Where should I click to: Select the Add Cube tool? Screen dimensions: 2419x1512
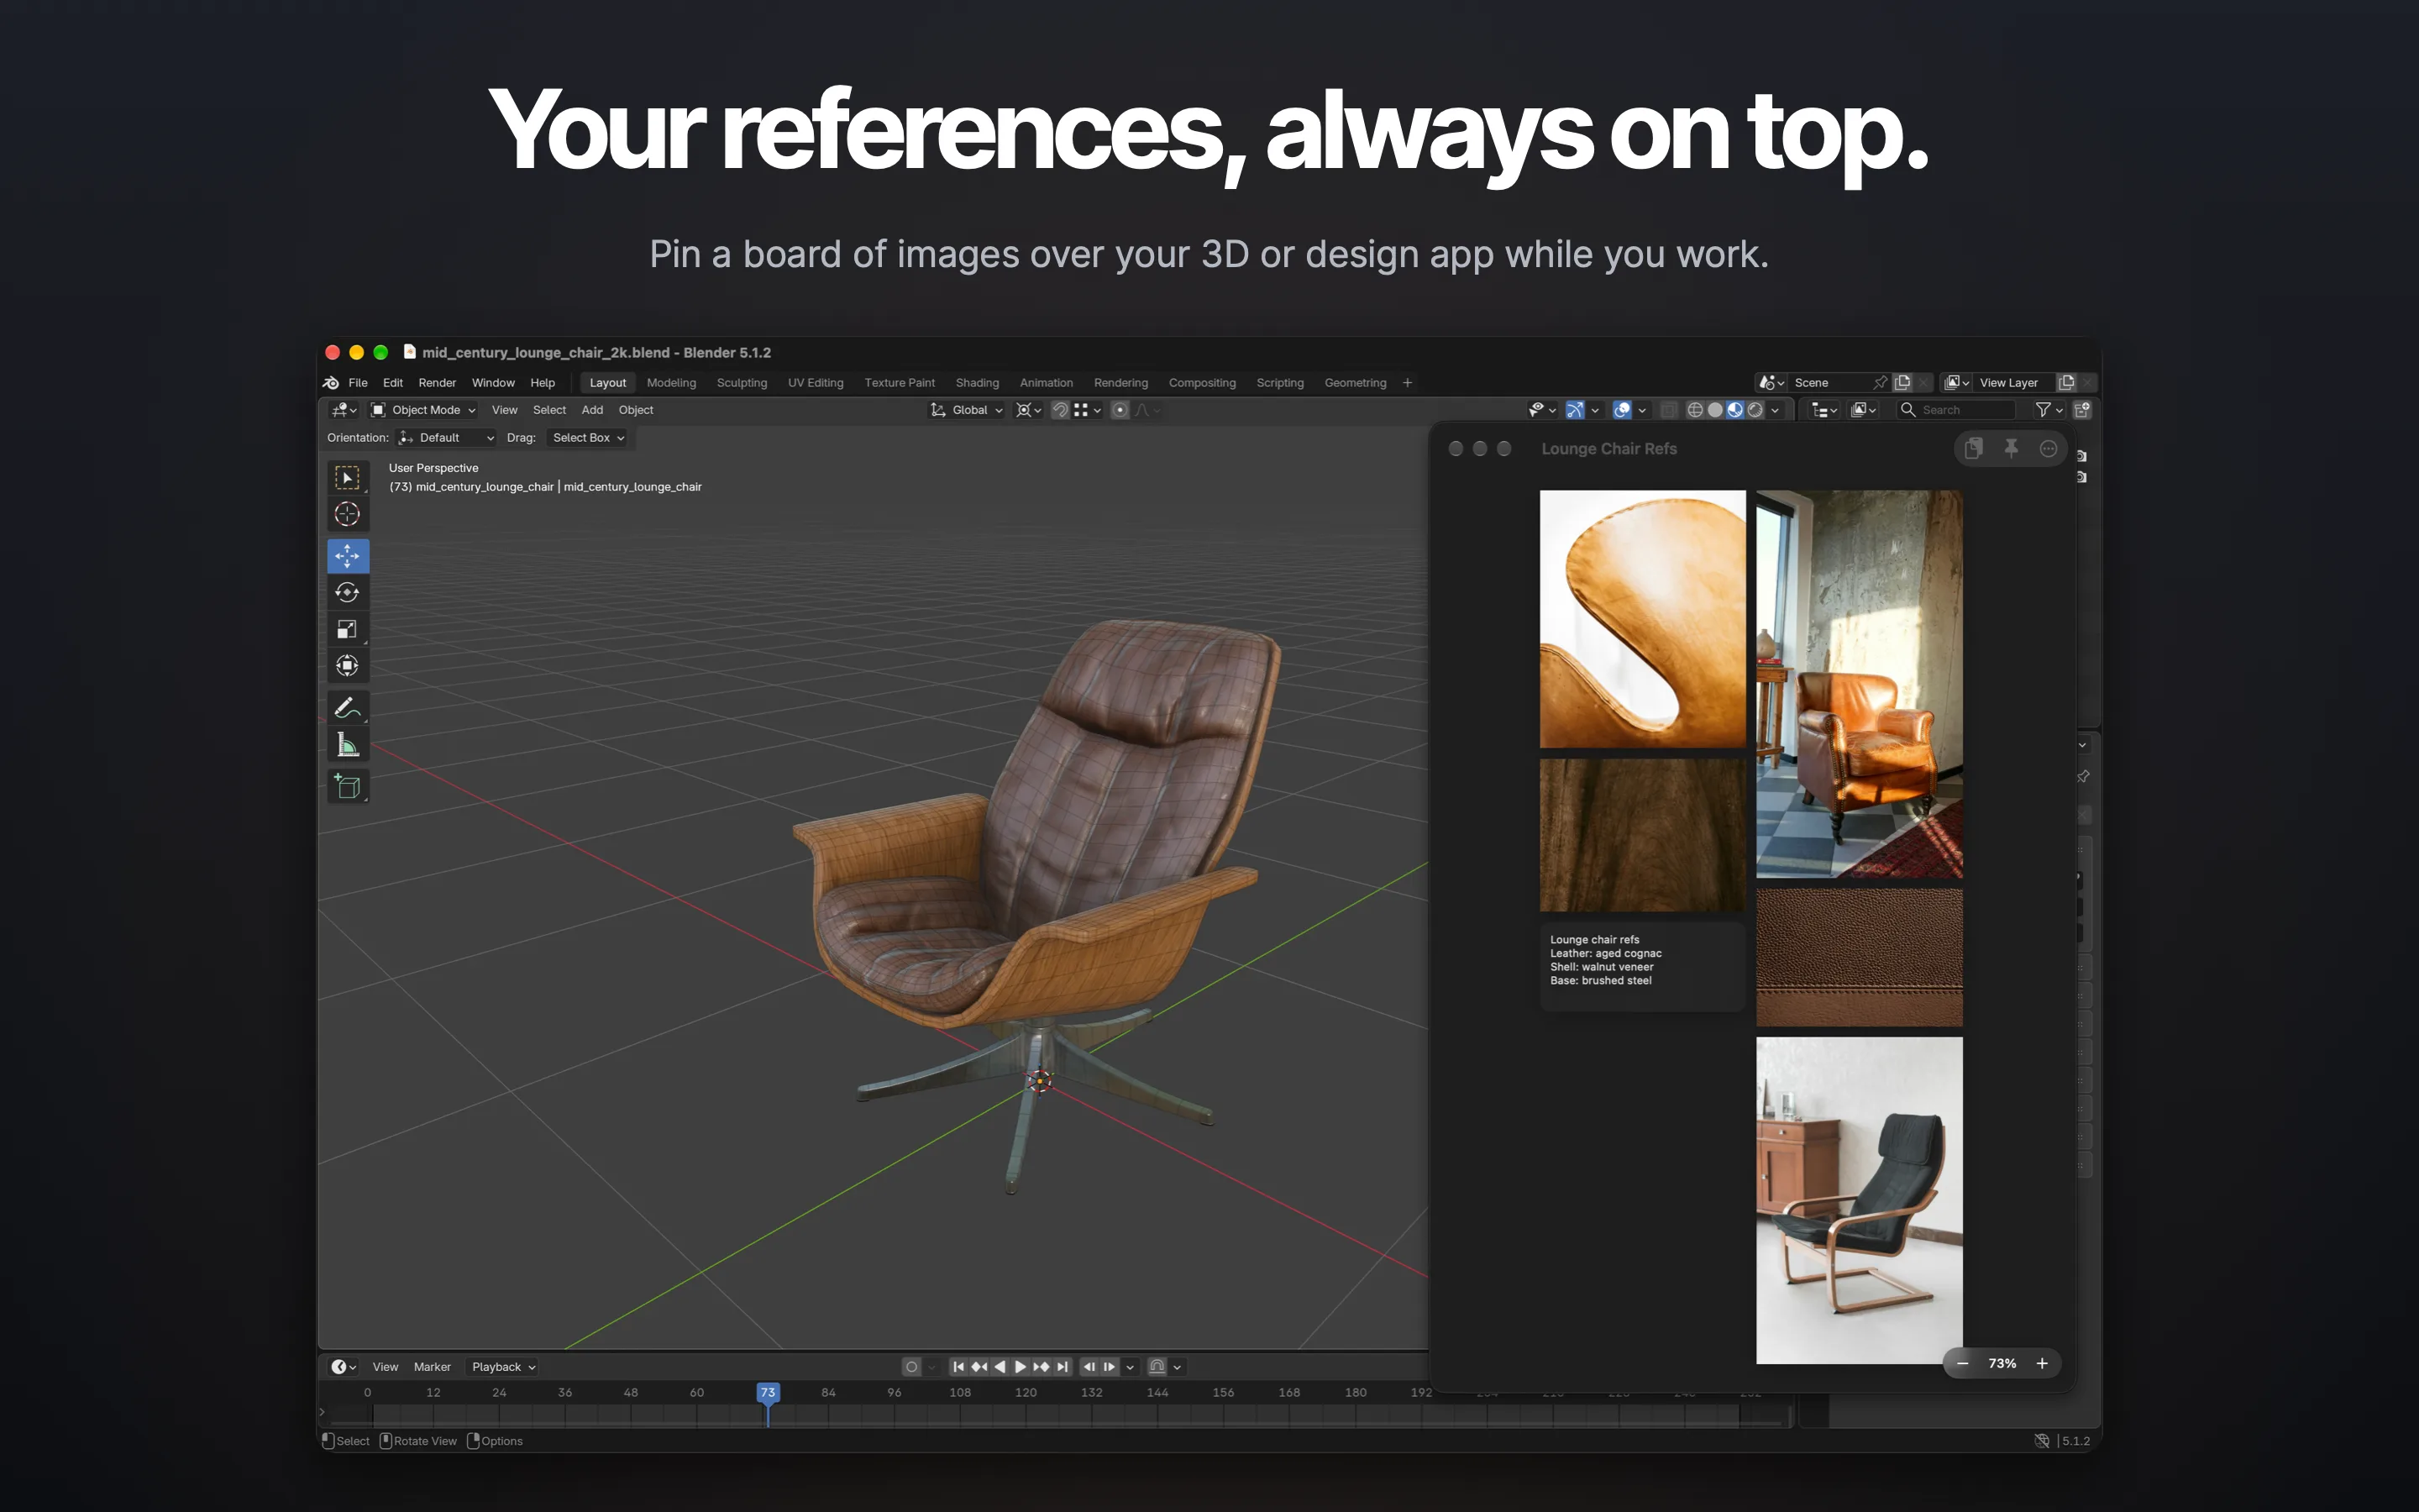point(347,786)
